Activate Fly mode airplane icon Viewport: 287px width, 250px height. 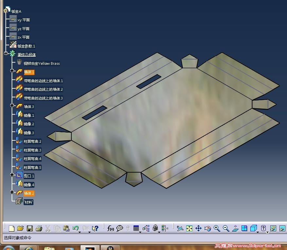(180, 228)
